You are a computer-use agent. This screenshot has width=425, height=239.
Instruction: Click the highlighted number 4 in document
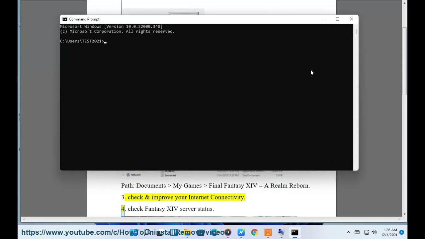(x=123, y=209)
